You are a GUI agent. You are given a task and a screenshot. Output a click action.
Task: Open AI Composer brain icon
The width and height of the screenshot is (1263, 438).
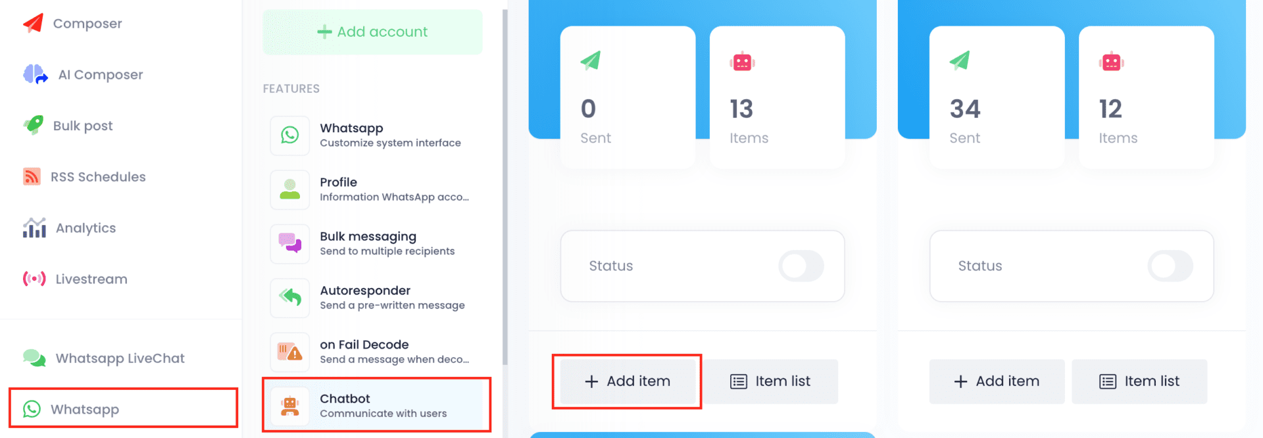click(x=35, y=74)
